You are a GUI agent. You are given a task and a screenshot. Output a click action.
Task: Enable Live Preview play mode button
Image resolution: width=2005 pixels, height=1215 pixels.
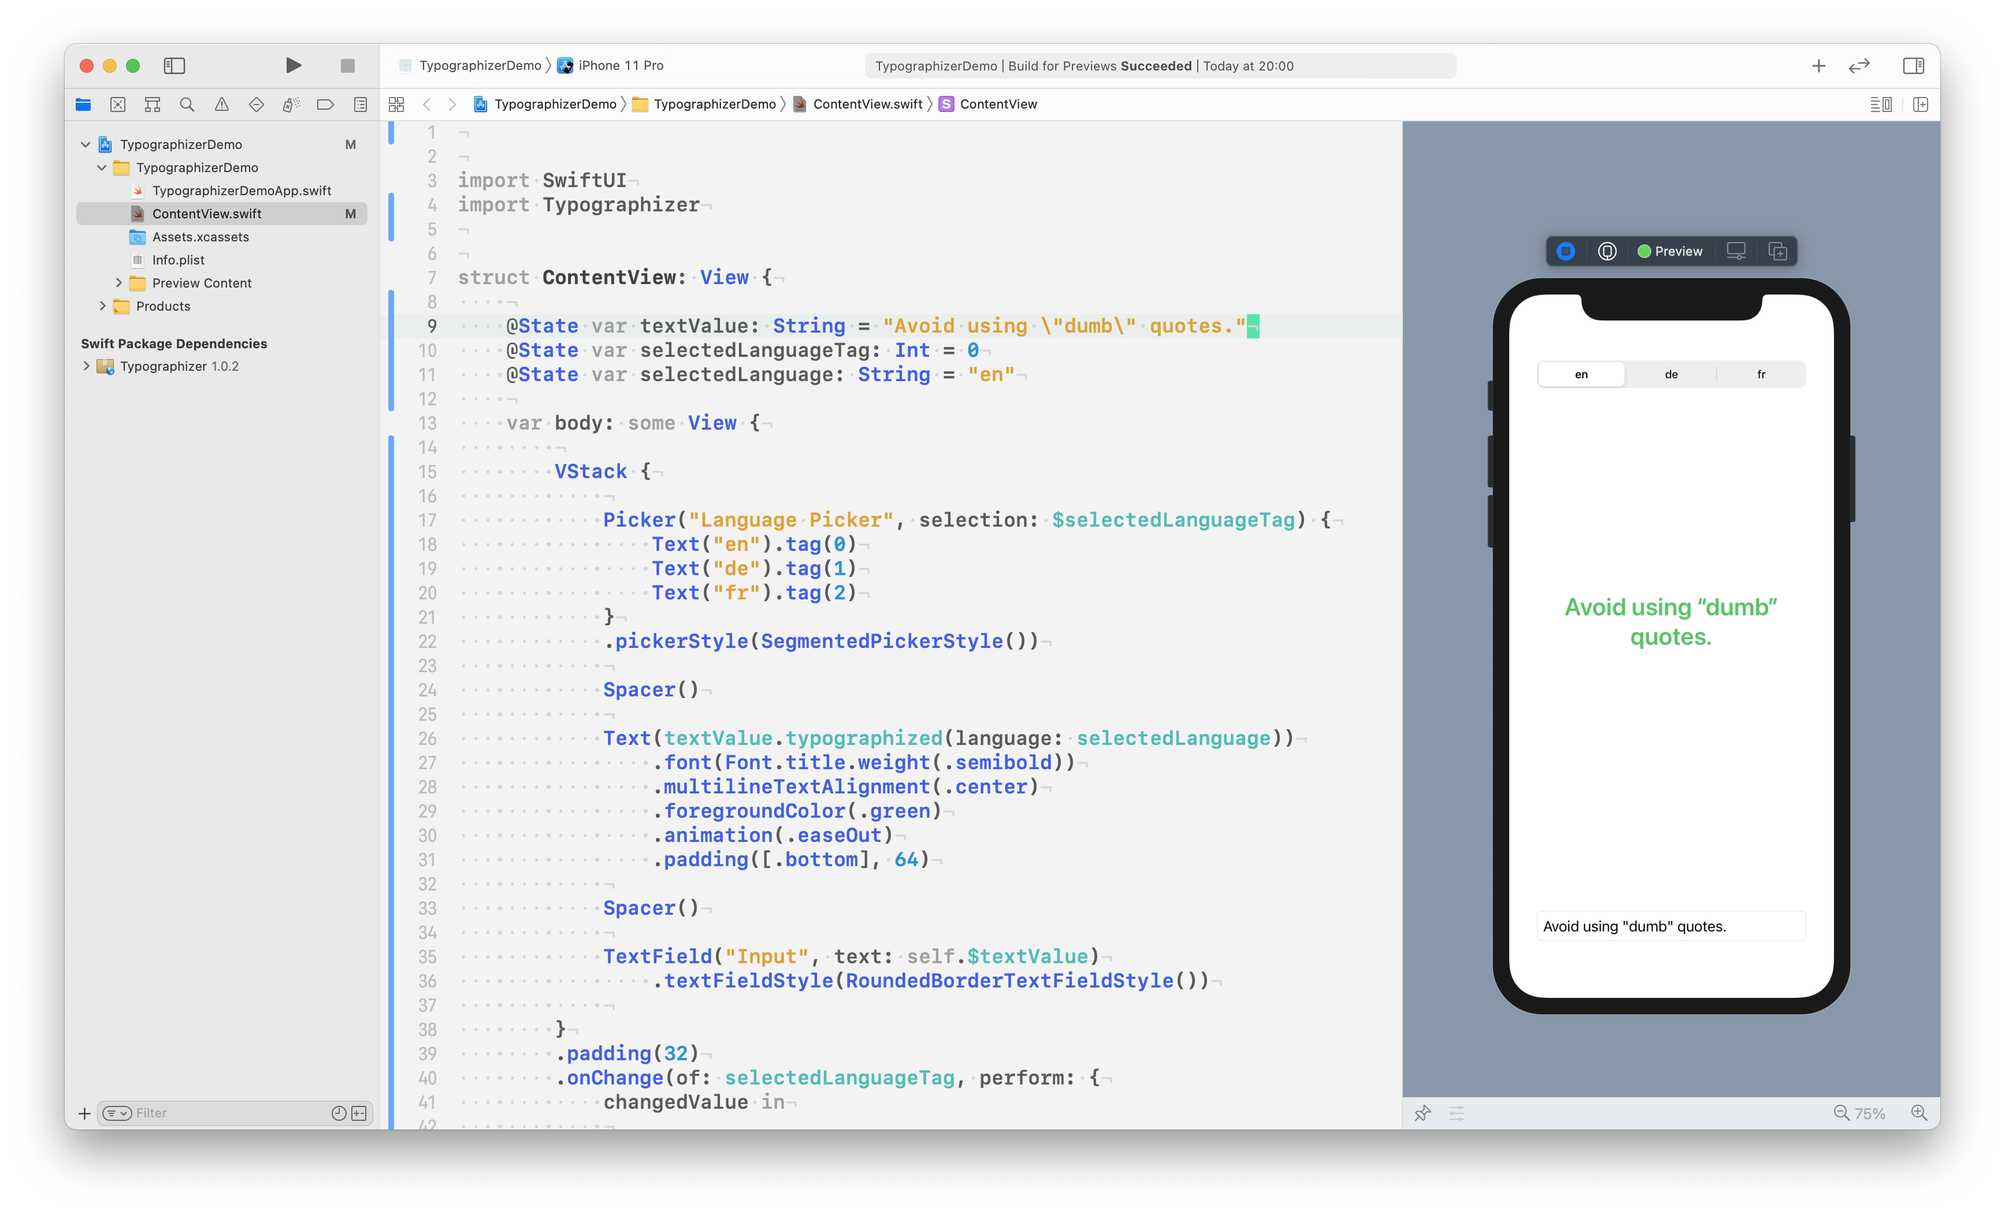[x=1566, y=251]
